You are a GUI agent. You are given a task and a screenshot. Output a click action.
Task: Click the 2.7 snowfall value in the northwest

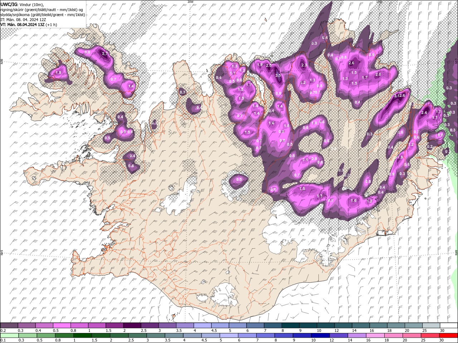(x=105, y=54)
